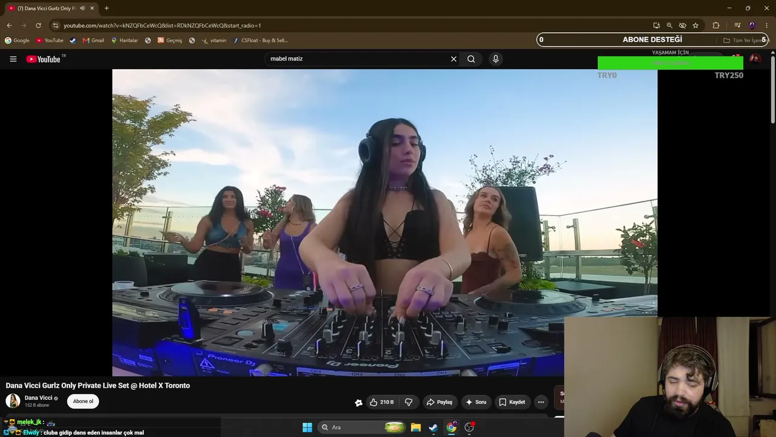The width and height of the screenshot is (776, 437).
Task: Click the remix icon beside like button
Action: (x=358, y=402)
